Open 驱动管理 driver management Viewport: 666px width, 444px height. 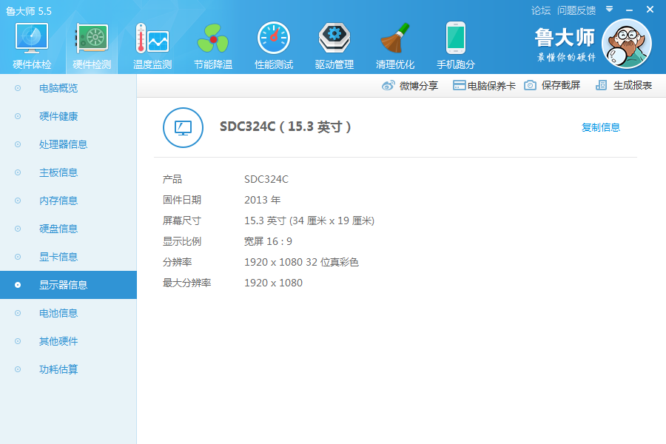334,42
